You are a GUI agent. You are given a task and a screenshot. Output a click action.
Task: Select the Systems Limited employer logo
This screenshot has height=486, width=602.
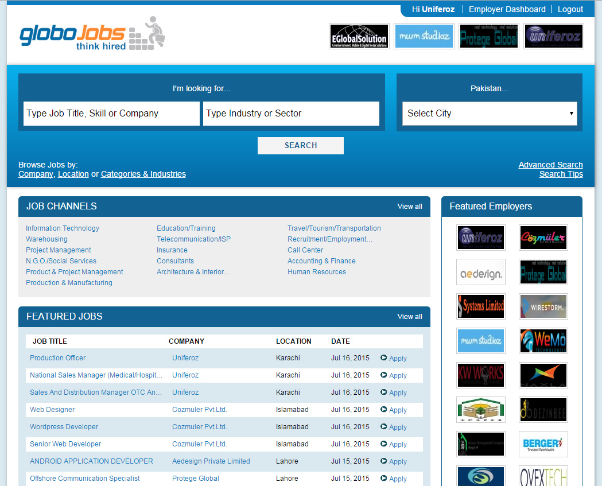[x=480, y=306]
